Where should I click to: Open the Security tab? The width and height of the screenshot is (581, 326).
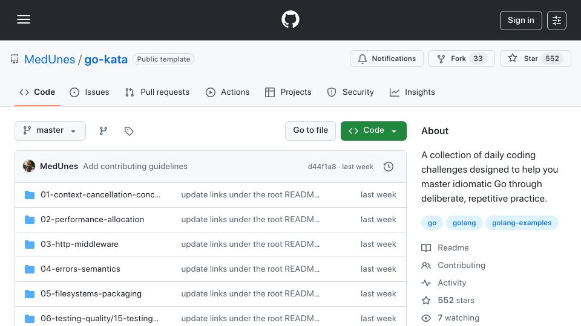point(350,92)
